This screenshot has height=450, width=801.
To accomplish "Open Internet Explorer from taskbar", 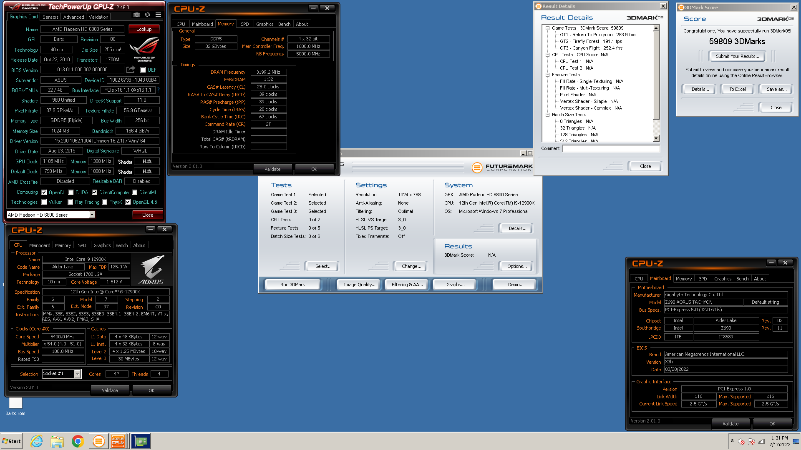I will click(x=37, y=441).
